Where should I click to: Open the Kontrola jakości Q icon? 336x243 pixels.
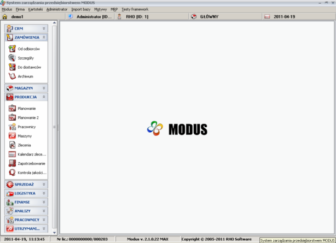[x=12, y=173]
